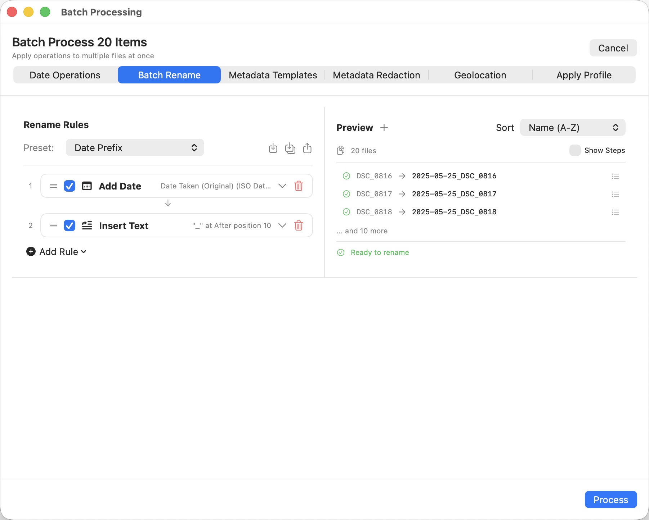This screenshot has width=649, height=520.
Task: Click the drag handle on the Add Date rule
Action: click(x=53, y=186)
